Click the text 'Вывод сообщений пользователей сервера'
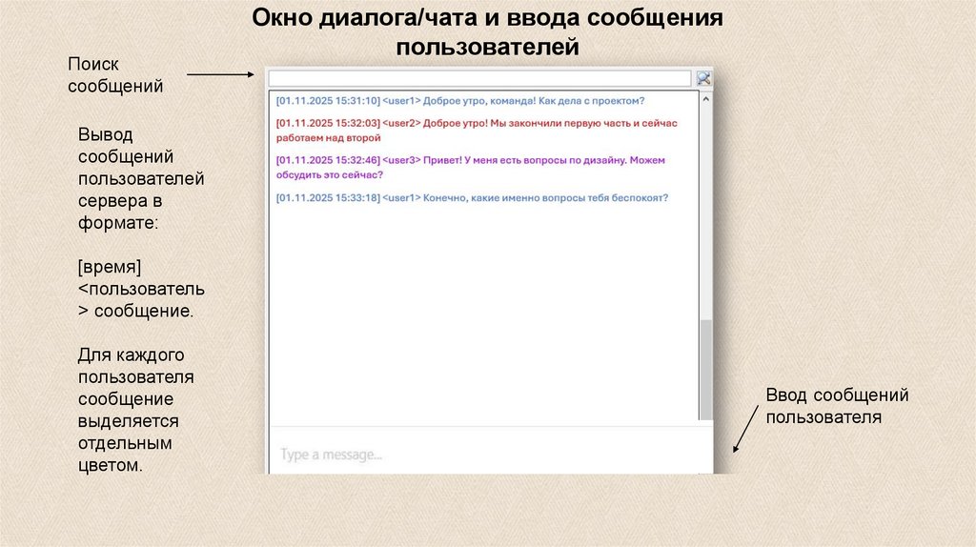 [x=141, y=178]
